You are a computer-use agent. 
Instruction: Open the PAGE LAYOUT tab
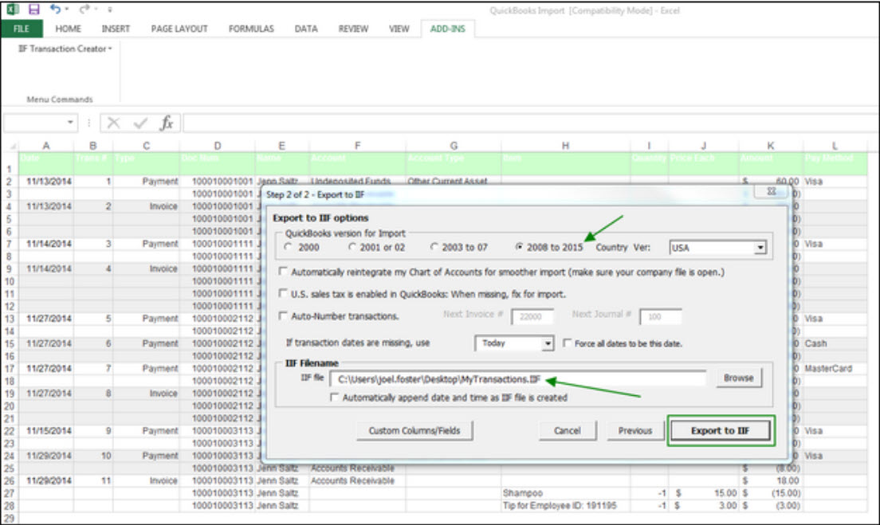[179, 29]
